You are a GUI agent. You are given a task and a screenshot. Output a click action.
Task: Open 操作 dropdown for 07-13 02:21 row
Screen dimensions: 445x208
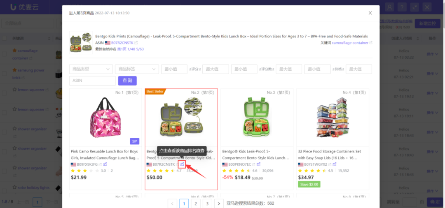[433, 74]
